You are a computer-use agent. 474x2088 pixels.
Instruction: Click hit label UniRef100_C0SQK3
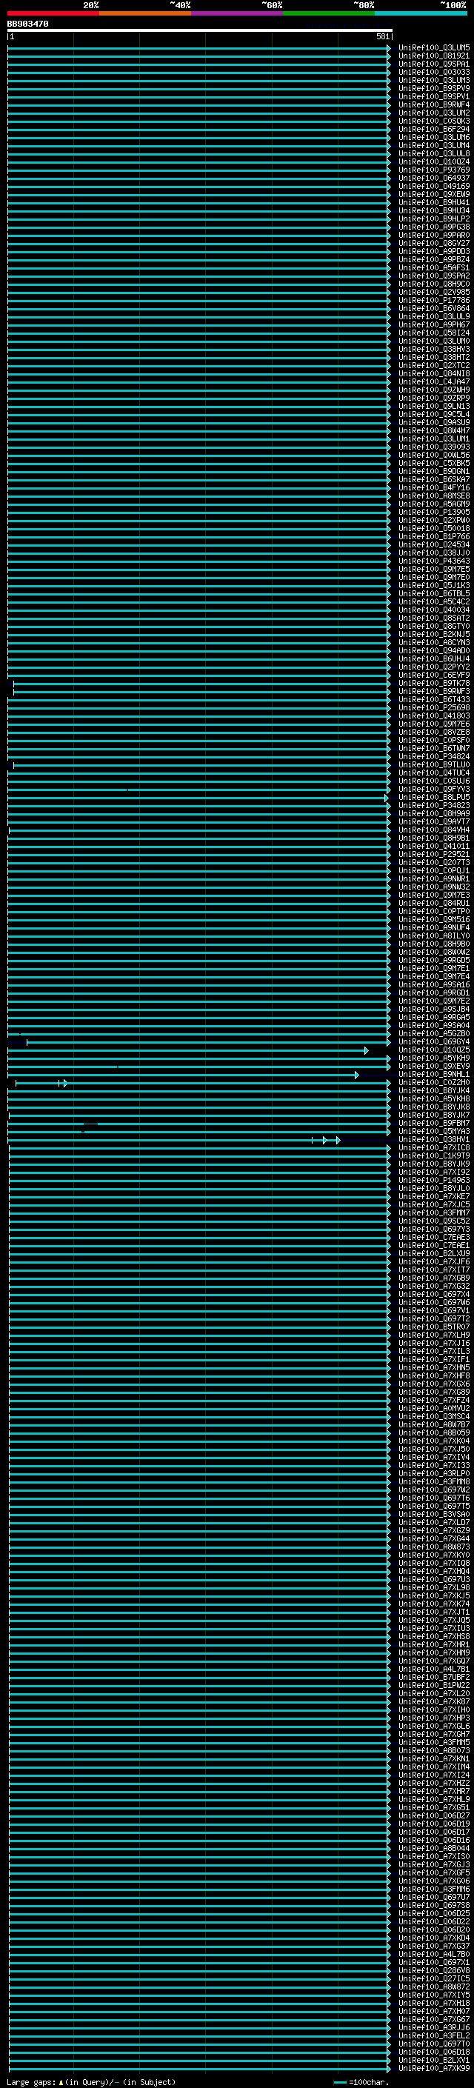[x=434, y=121]
